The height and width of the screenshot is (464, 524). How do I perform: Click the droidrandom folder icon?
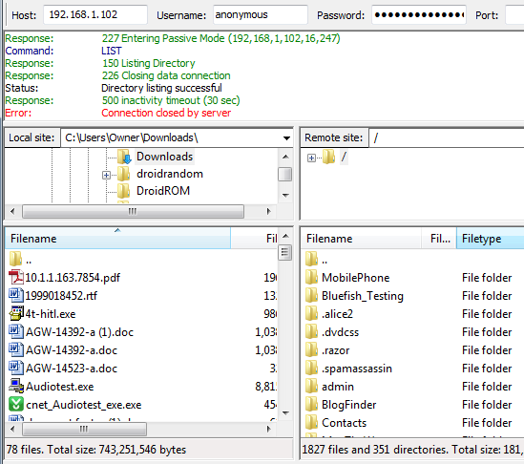[x=124, y=174]
